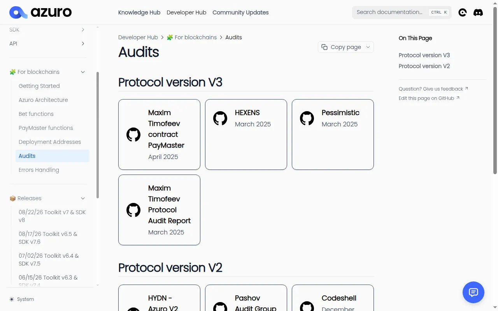Image resolution: width=498 pixels, height=311 pixels.
Task: Focus the Search documentation field
Action: 402,12
